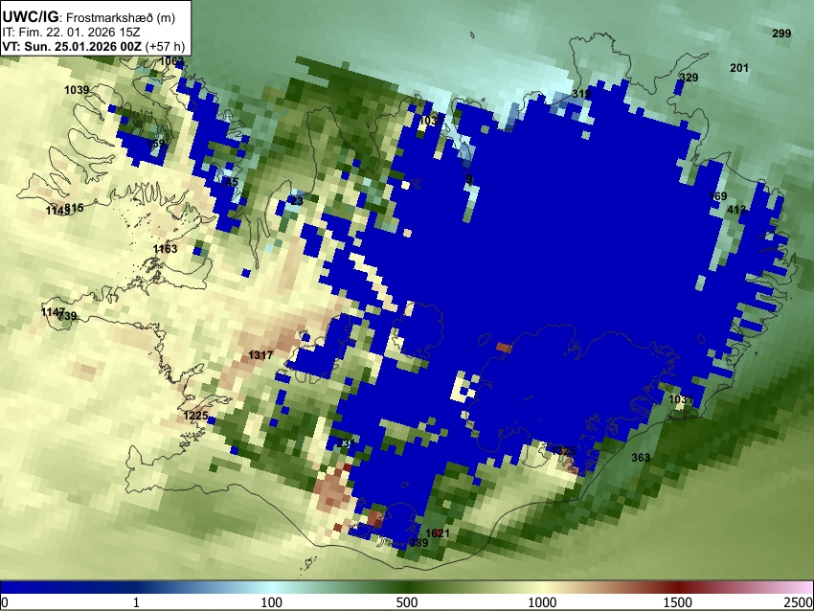Click the legend label 2500
This screenshot has width=814, height=611.
coord(799,602)
